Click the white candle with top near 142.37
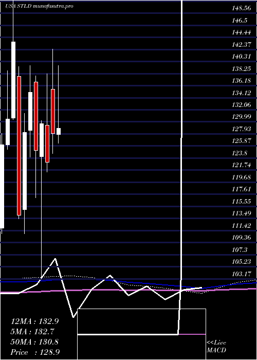 13,80
